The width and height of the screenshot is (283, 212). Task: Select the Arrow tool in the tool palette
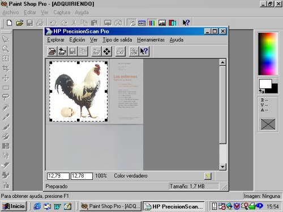(x=6, y=39)
